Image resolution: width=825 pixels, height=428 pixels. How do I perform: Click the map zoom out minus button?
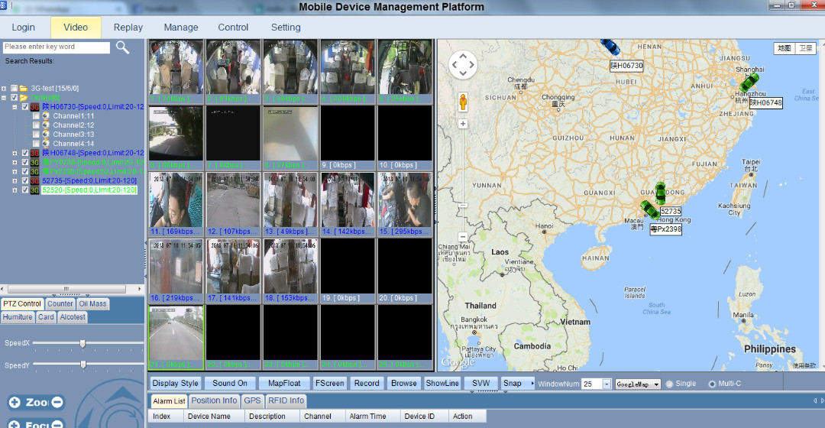(x=463, y=237)
